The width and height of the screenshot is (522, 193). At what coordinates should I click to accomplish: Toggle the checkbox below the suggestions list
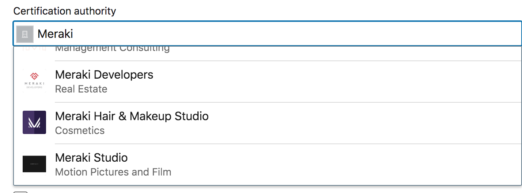(x=20, y=192)
